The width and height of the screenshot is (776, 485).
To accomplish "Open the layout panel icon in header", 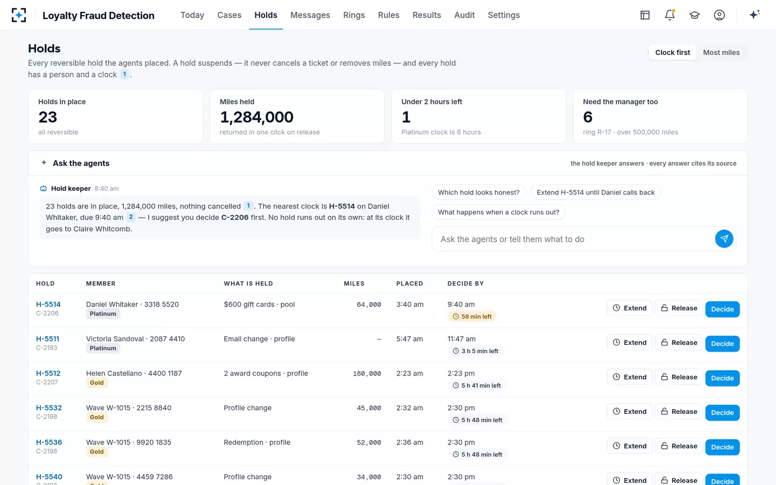I will (645, 15).
